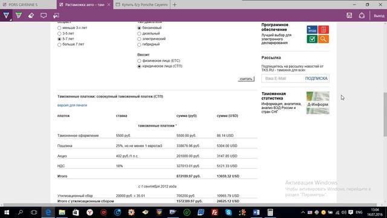The width and height of the screenshot is (387, 218).
Task: Open FileZilla from taskbar
Action: click(215, 213)
